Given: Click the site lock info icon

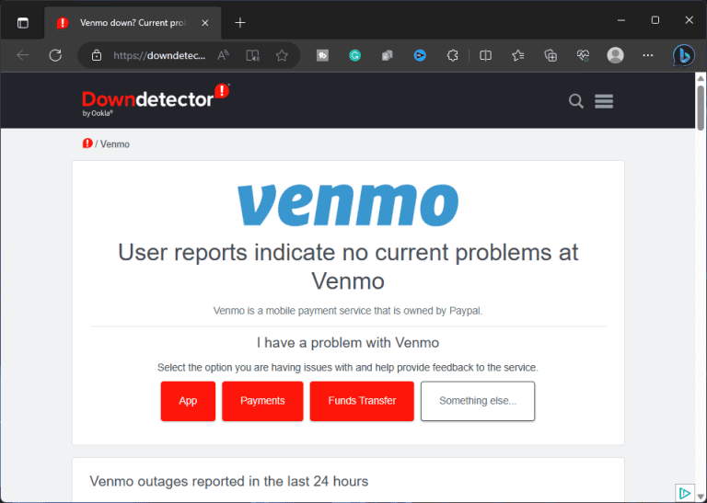Looking at the screenshot, I should pyautogui.click(x=97, y=55).
